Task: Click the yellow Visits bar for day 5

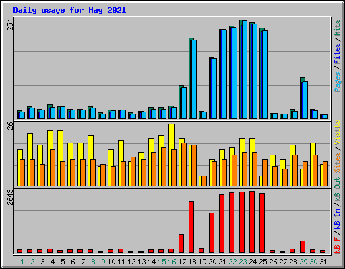Action: click(x=60, y=158)
